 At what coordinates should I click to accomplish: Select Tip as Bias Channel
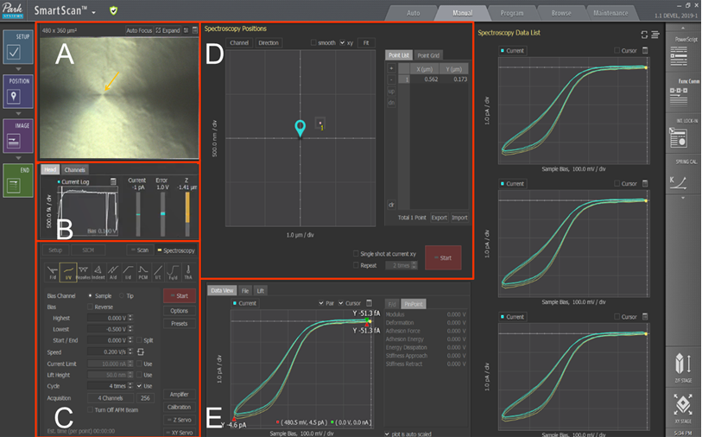point(122,295)
